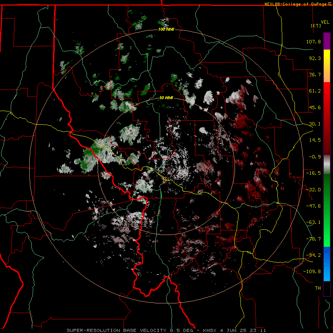Click the -16.5 velocity scale value
This screenshot has height=333, width=333.
point(313,173)
